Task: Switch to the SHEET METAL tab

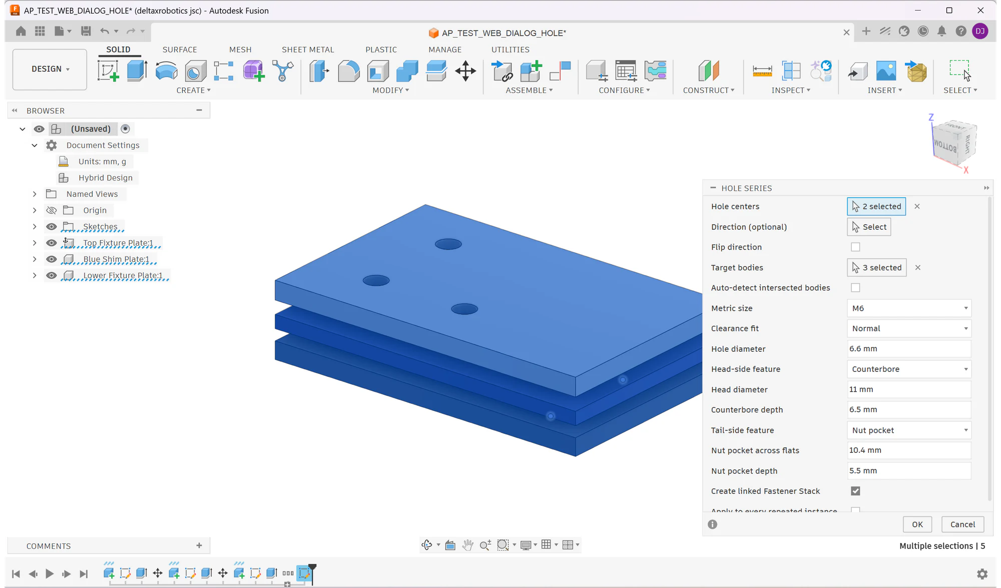Action: click(308, 50)
